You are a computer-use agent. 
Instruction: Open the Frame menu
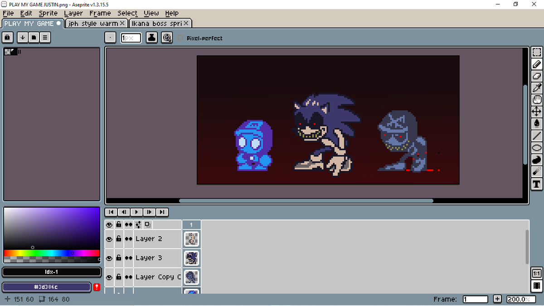coord(100,13)
